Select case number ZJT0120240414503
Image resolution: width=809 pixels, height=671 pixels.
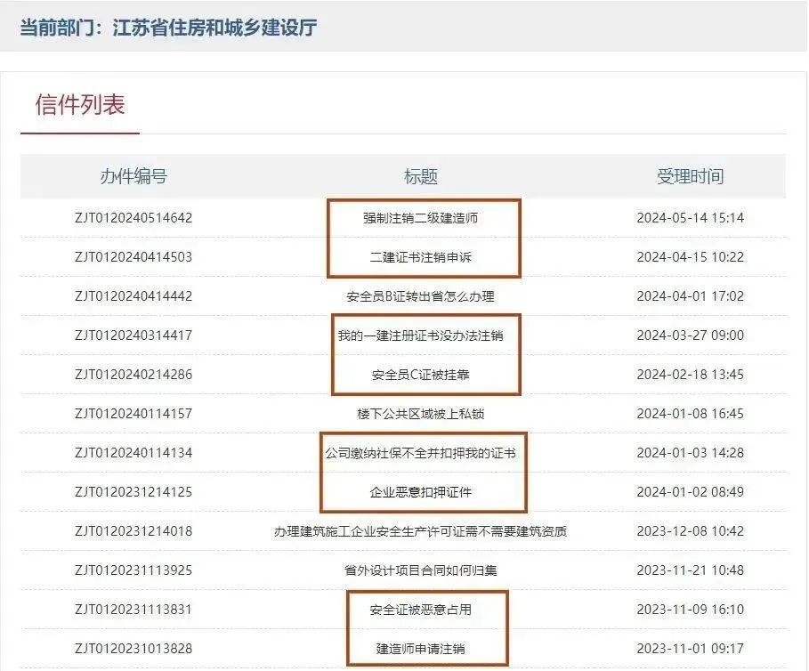[133, 257]
